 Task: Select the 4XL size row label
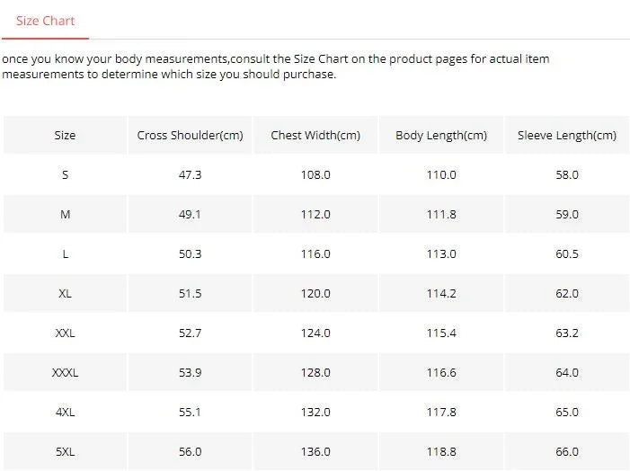click(x=65, y=412)
